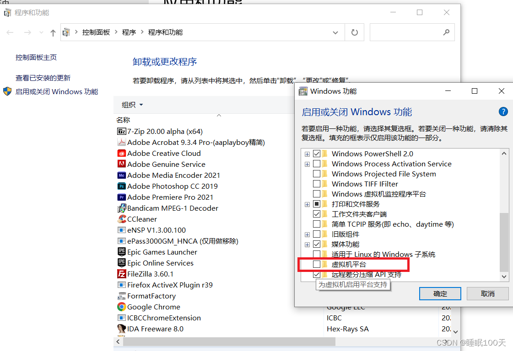Open address bar history dropdown
This screenshot has width=513, height=351.
pos(335,32)
